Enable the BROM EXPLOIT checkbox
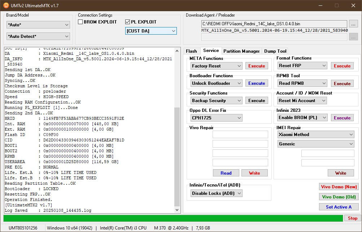This screenshot has height=232, width=362. 80,22
